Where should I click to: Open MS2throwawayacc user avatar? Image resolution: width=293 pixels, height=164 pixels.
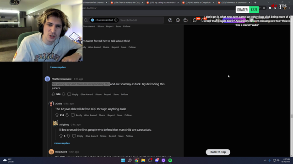point(48,79)
